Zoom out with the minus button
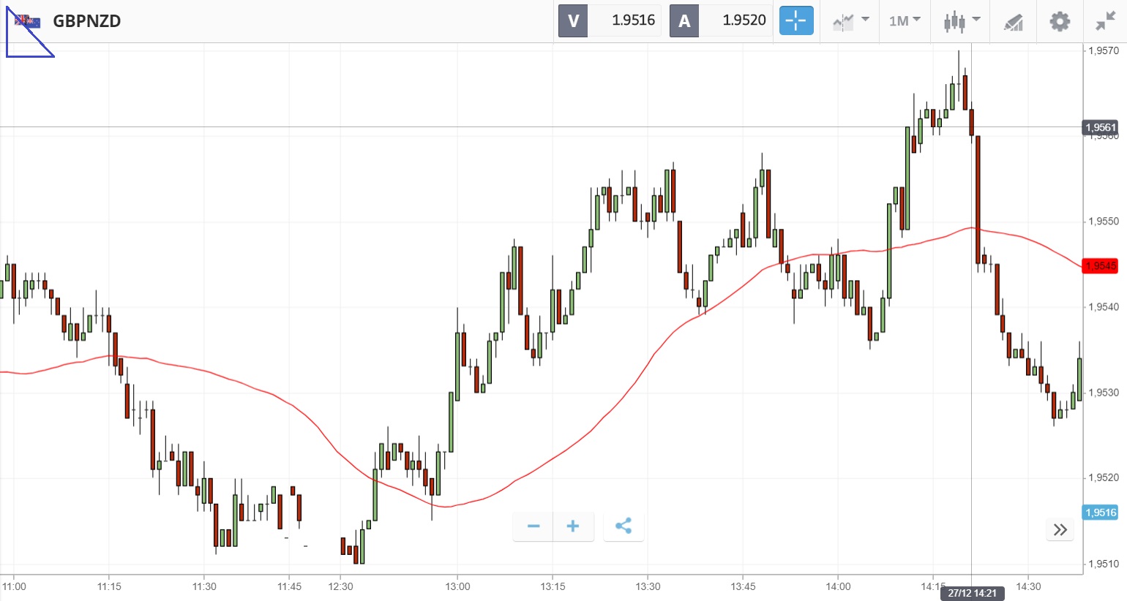Screen dimensions: 1127x601 (x=533, y=526)
